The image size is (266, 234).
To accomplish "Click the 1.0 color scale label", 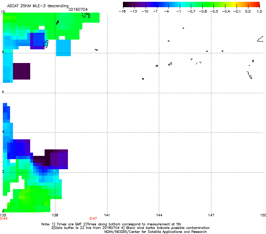I will coord(260,12).
